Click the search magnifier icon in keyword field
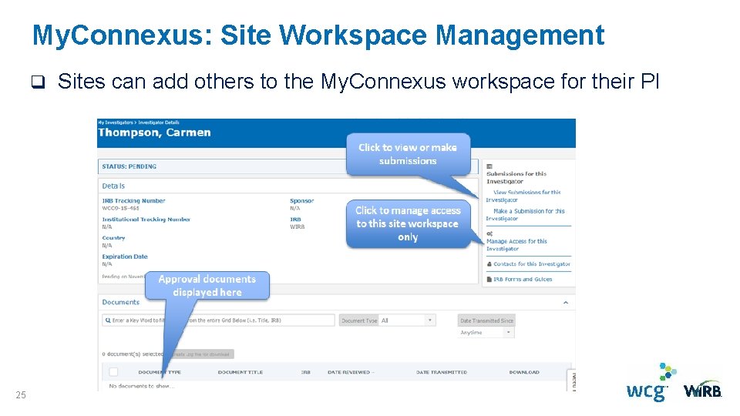740x416 pixels. 108,320
